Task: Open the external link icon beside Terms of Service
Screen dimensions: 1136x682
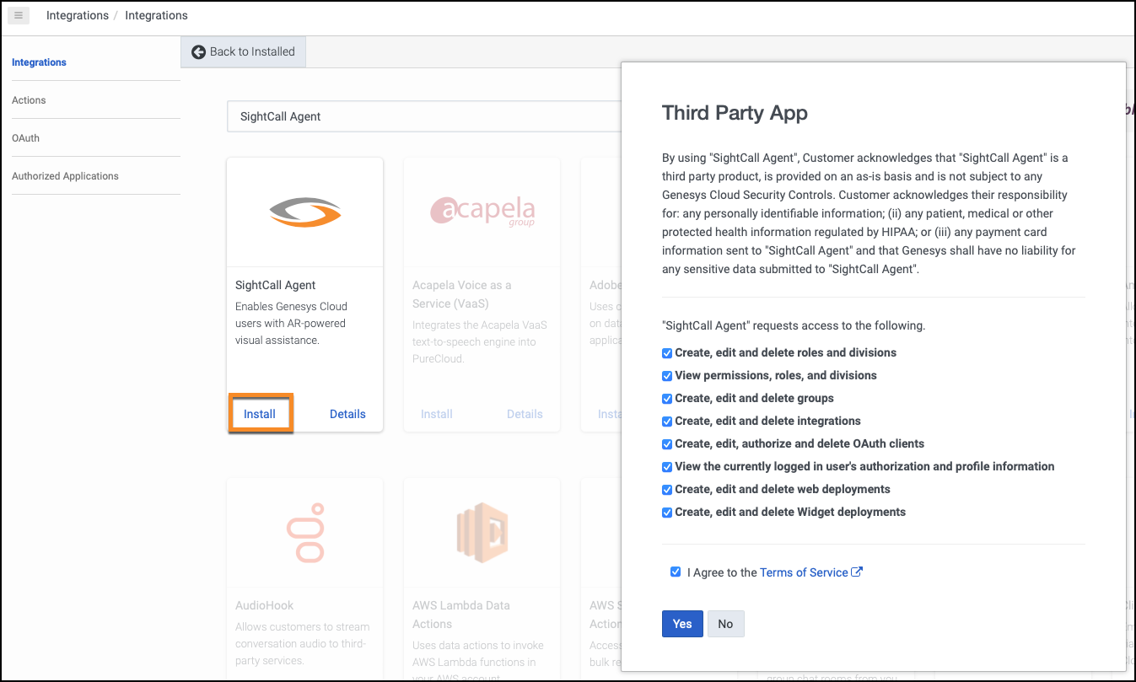Action: point(857,572)
